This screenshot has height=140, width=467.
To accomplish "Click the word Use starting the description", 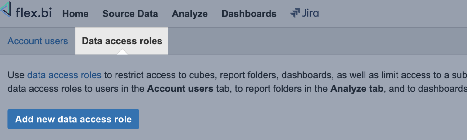I will click(x=16, y=75).
